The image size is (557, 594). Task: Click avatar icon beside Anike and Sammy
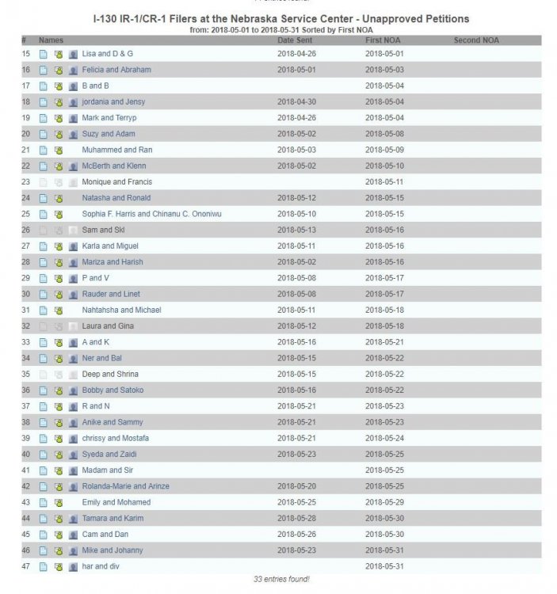[73, 422]
